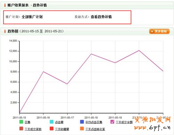Viewport: 174px width, 135px height.
Task: Click the y-axis label 8,000
Action: tap(14, 72)
